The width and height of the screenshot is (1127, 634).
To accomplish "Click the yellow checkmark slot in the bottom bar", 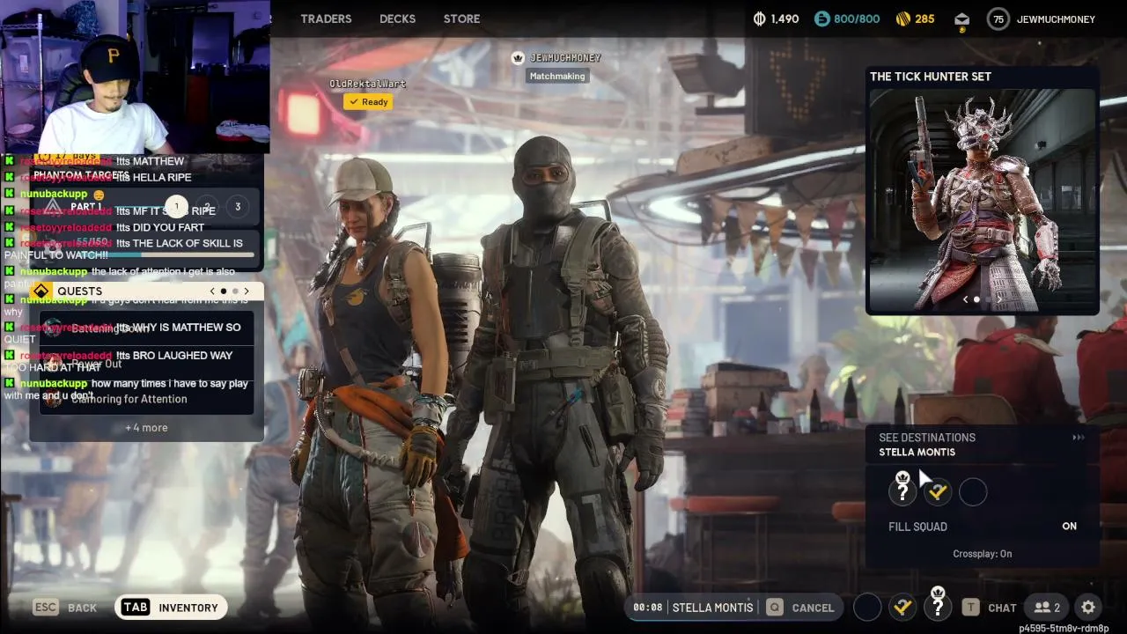I will tap(902, 607).
